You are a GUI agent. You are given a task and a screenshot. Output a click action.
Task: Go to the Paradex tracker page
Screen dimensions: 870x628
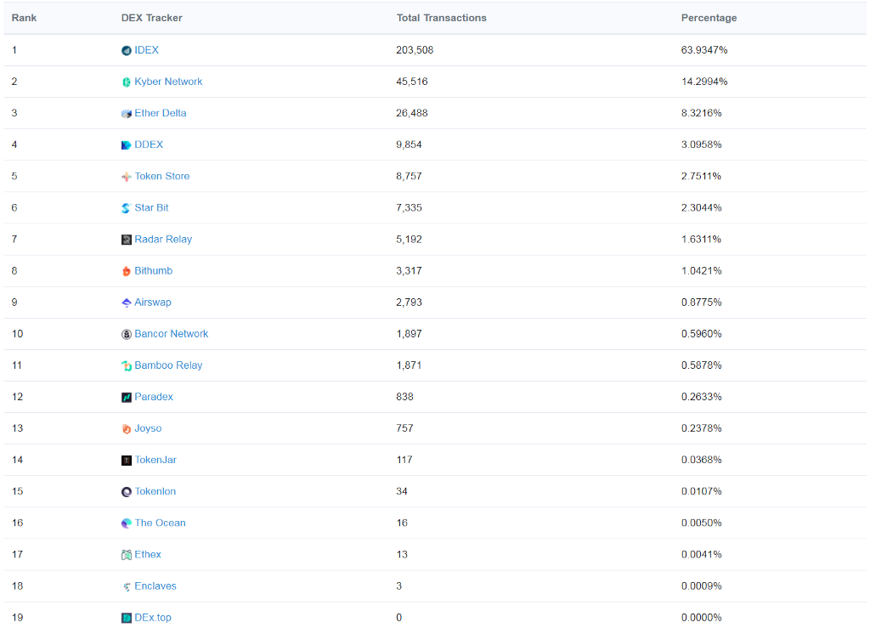point(154,397)
